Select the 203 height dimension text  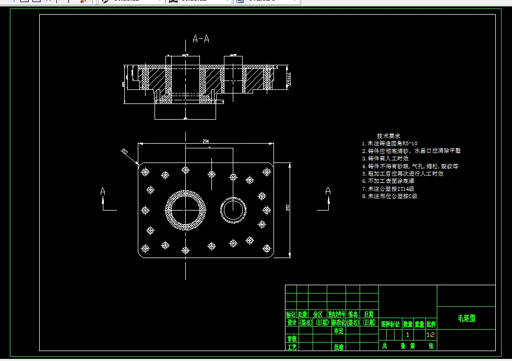pyautogui.click(x=288, y=207)
